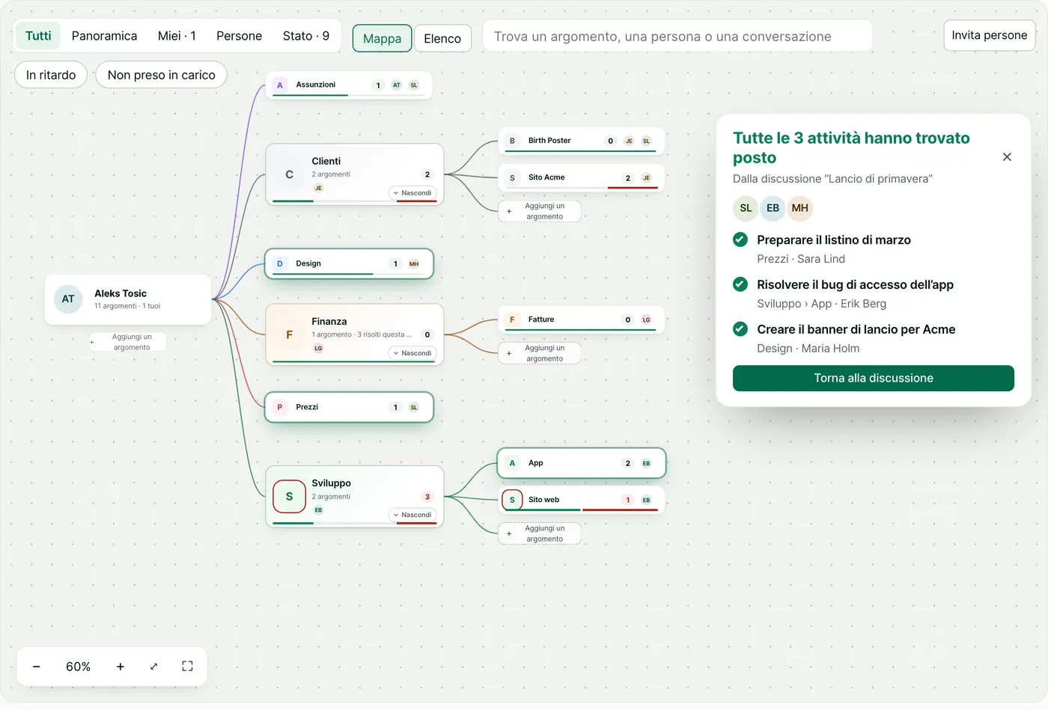
Task: Open the "Stato · 9" tab
Action: [305, 36]
